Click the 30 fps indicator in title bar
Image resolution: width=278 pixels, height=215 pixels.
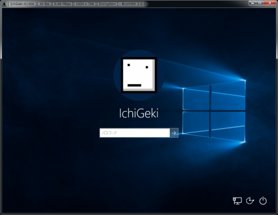pyautogui.click(x=44, y=4)
